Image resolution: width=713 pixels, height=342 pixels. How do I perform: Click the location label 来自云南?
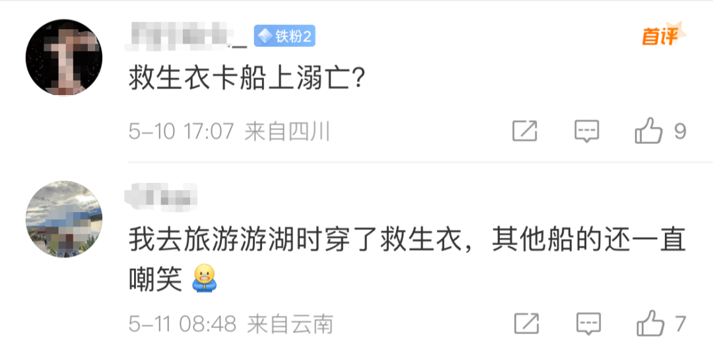290,324
